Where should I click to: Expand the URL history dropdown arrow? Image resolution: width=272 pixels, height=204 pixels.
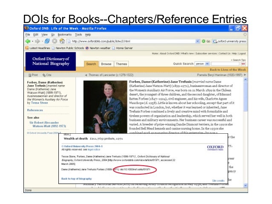point(197,41)
